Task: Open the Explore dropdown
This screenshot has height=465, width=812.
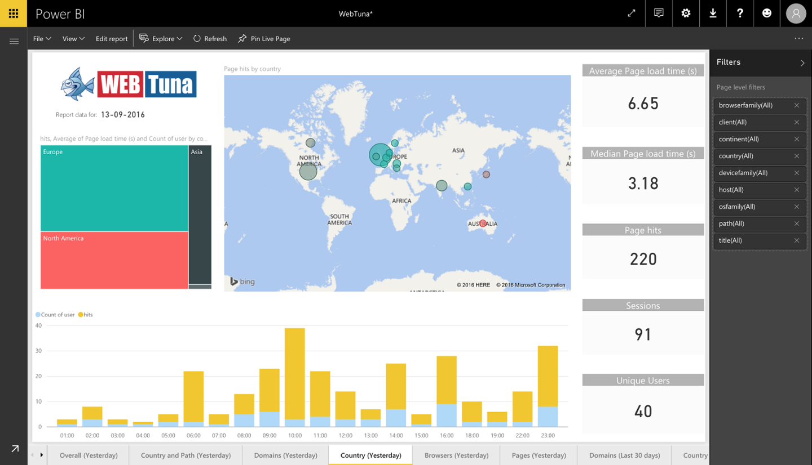Action: click(161, 39)
